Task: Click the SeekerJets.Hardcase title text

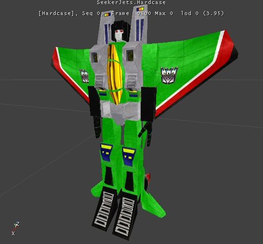Action: point(131,3)
